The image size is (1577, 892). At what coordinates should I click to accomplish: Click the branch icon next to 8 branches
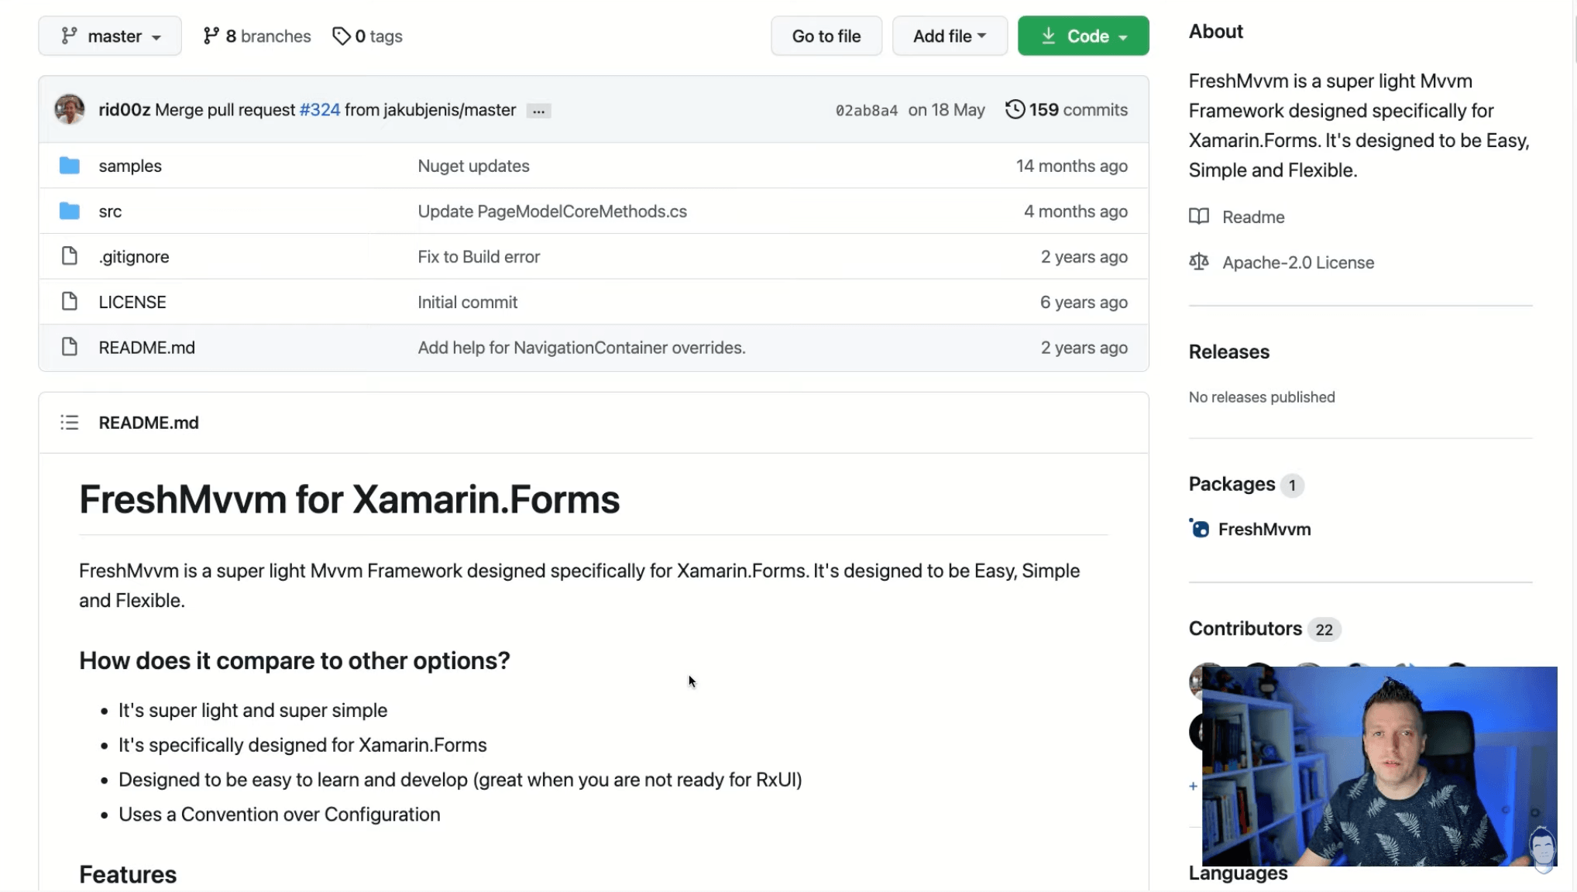coord(211,36)
